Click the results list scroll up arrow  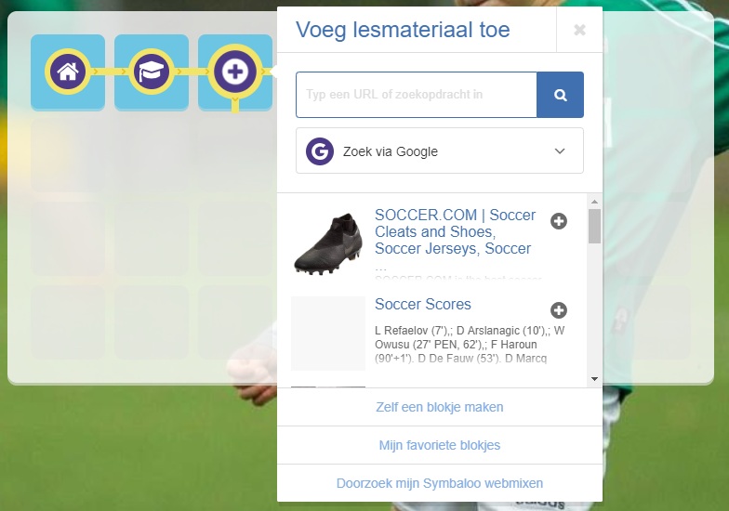click(x=595, y=202)
